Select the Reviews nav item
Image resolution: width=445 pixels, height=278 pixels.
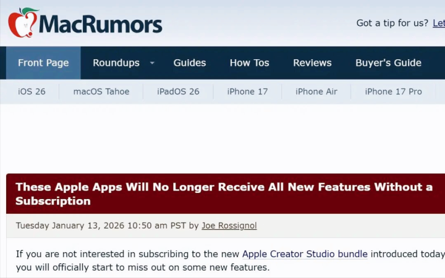(x=312, y=63)
